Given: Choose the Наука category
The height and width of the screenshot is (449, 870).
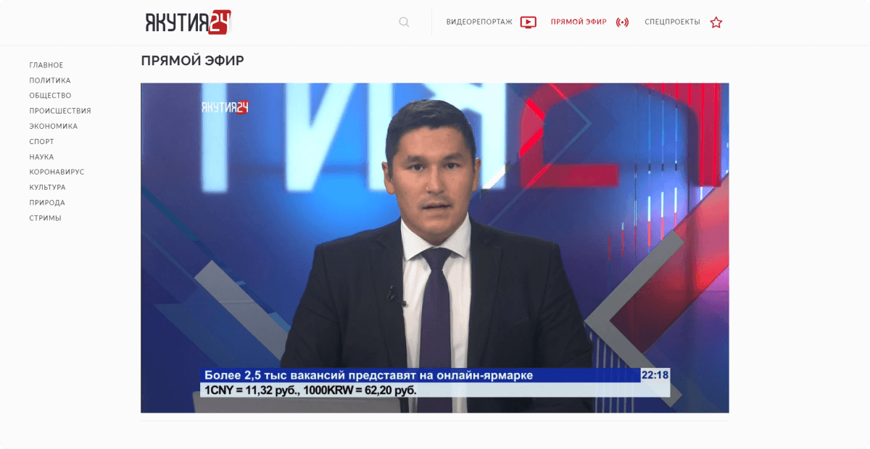Looking at the screenshot, I should pos(41,157).
